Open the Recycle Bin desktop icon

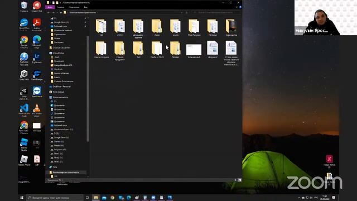point(24,6)
